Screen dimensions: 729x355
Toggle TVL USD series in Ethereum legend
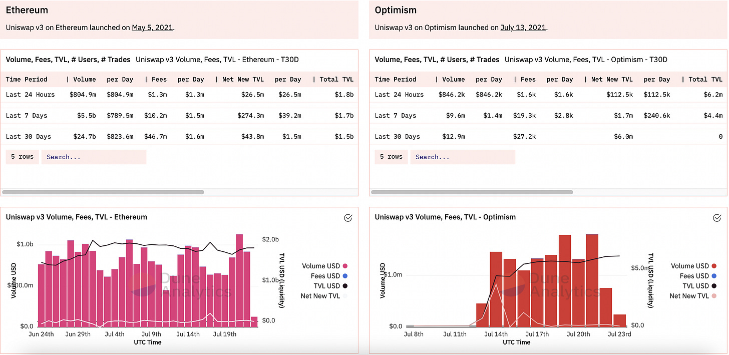pos(330,286)
